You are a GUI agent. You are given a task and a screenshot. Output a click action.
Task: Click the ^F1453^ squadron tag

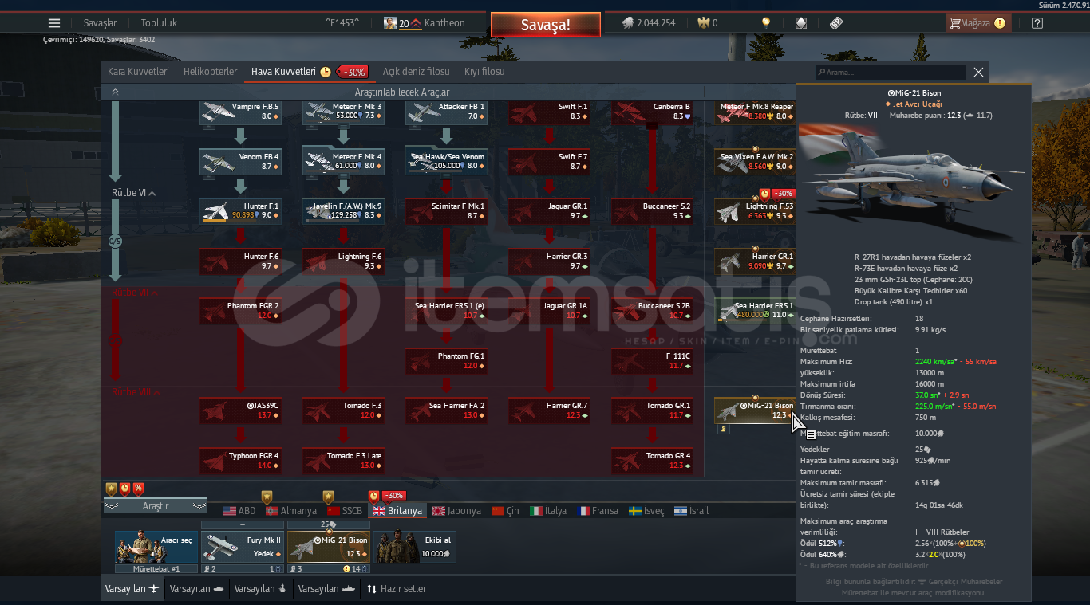pyautogui.click(x=342, y=23)
